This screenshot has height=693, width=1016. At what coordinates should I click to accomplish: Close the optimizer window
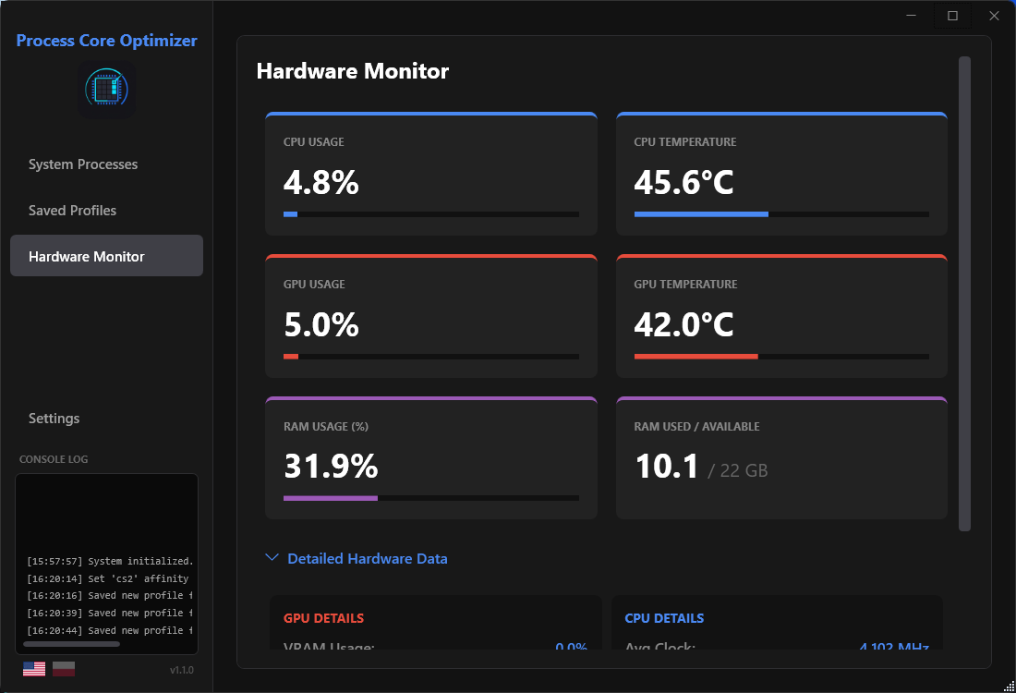(x=994, y=16)
